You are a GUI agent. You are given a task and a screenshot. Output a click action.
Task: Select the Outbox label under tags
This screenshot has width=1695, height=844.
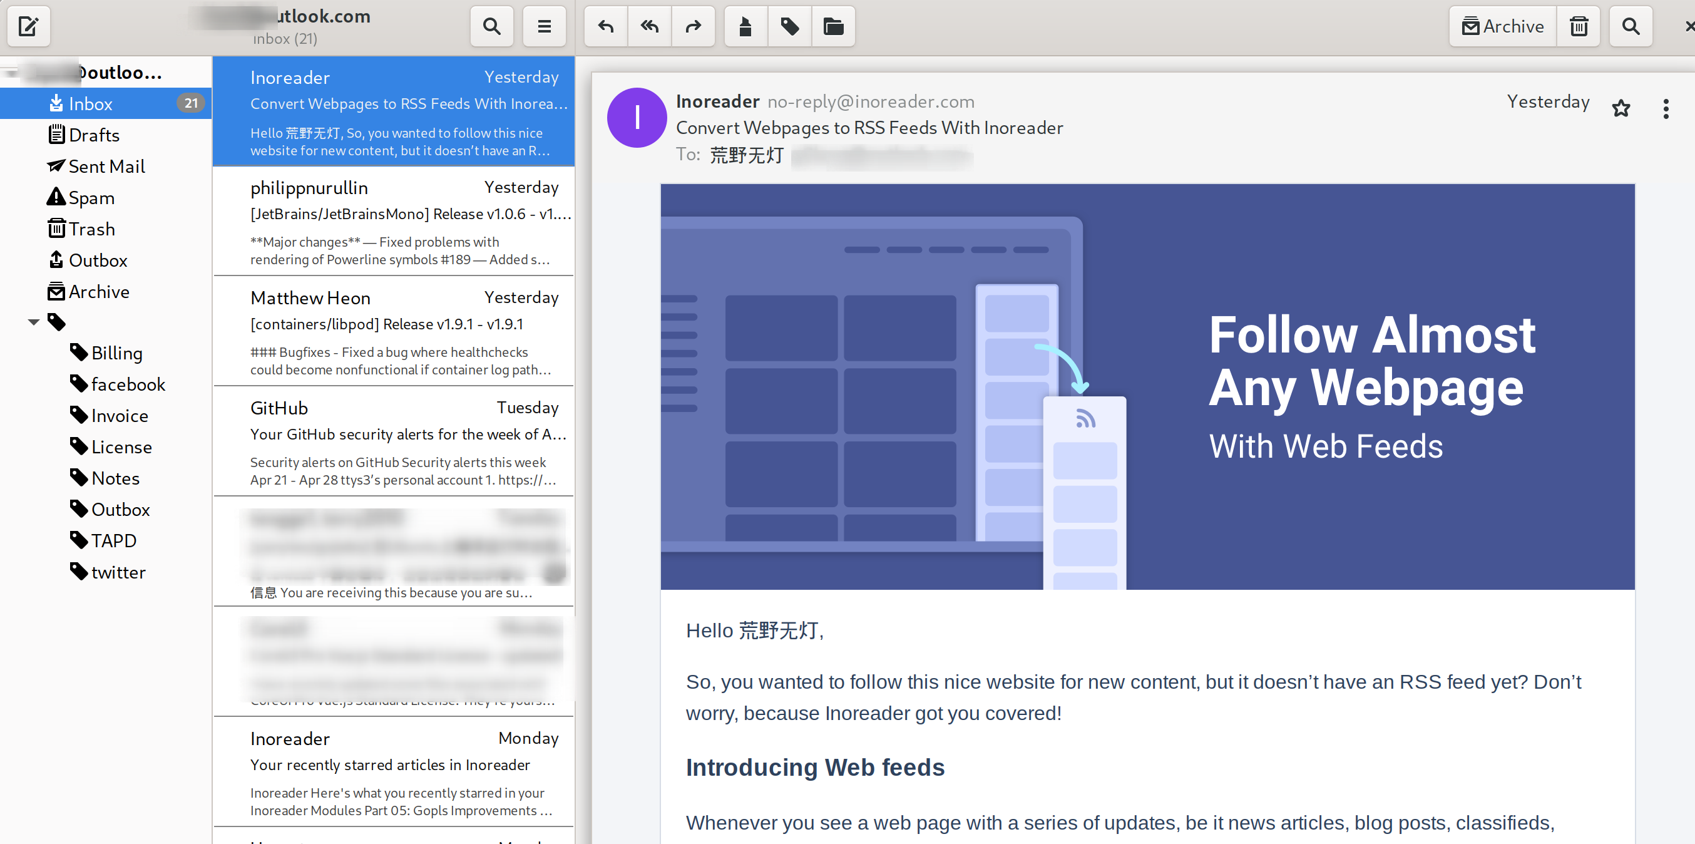click(106, 510)
